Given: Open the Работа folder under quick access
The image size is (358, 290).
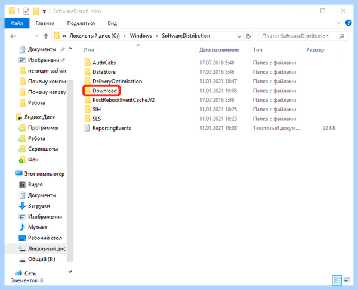Looking at the screenshot, I should [36, 103].
